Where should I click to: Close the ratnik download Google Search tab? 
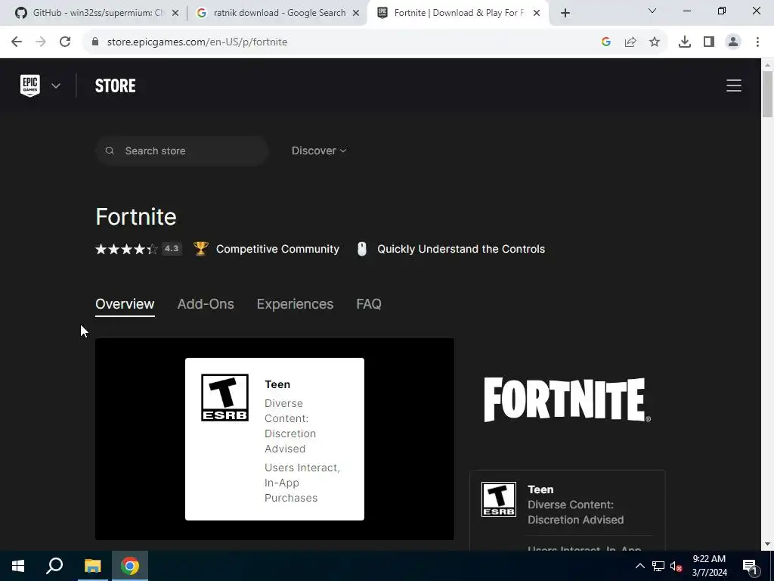[356, 14]
